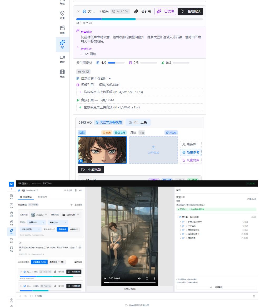Click the paperclip attachment icon on shot card
The height and width of the screenshot is (307, 260).
point(136,11)
